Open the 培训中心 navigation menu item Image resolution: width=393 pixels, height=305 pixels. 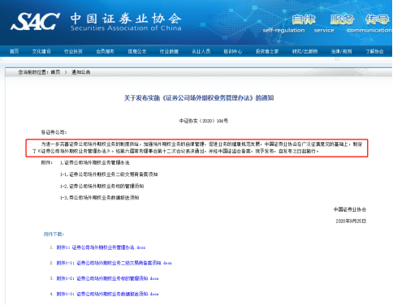(x=233, y=51)
